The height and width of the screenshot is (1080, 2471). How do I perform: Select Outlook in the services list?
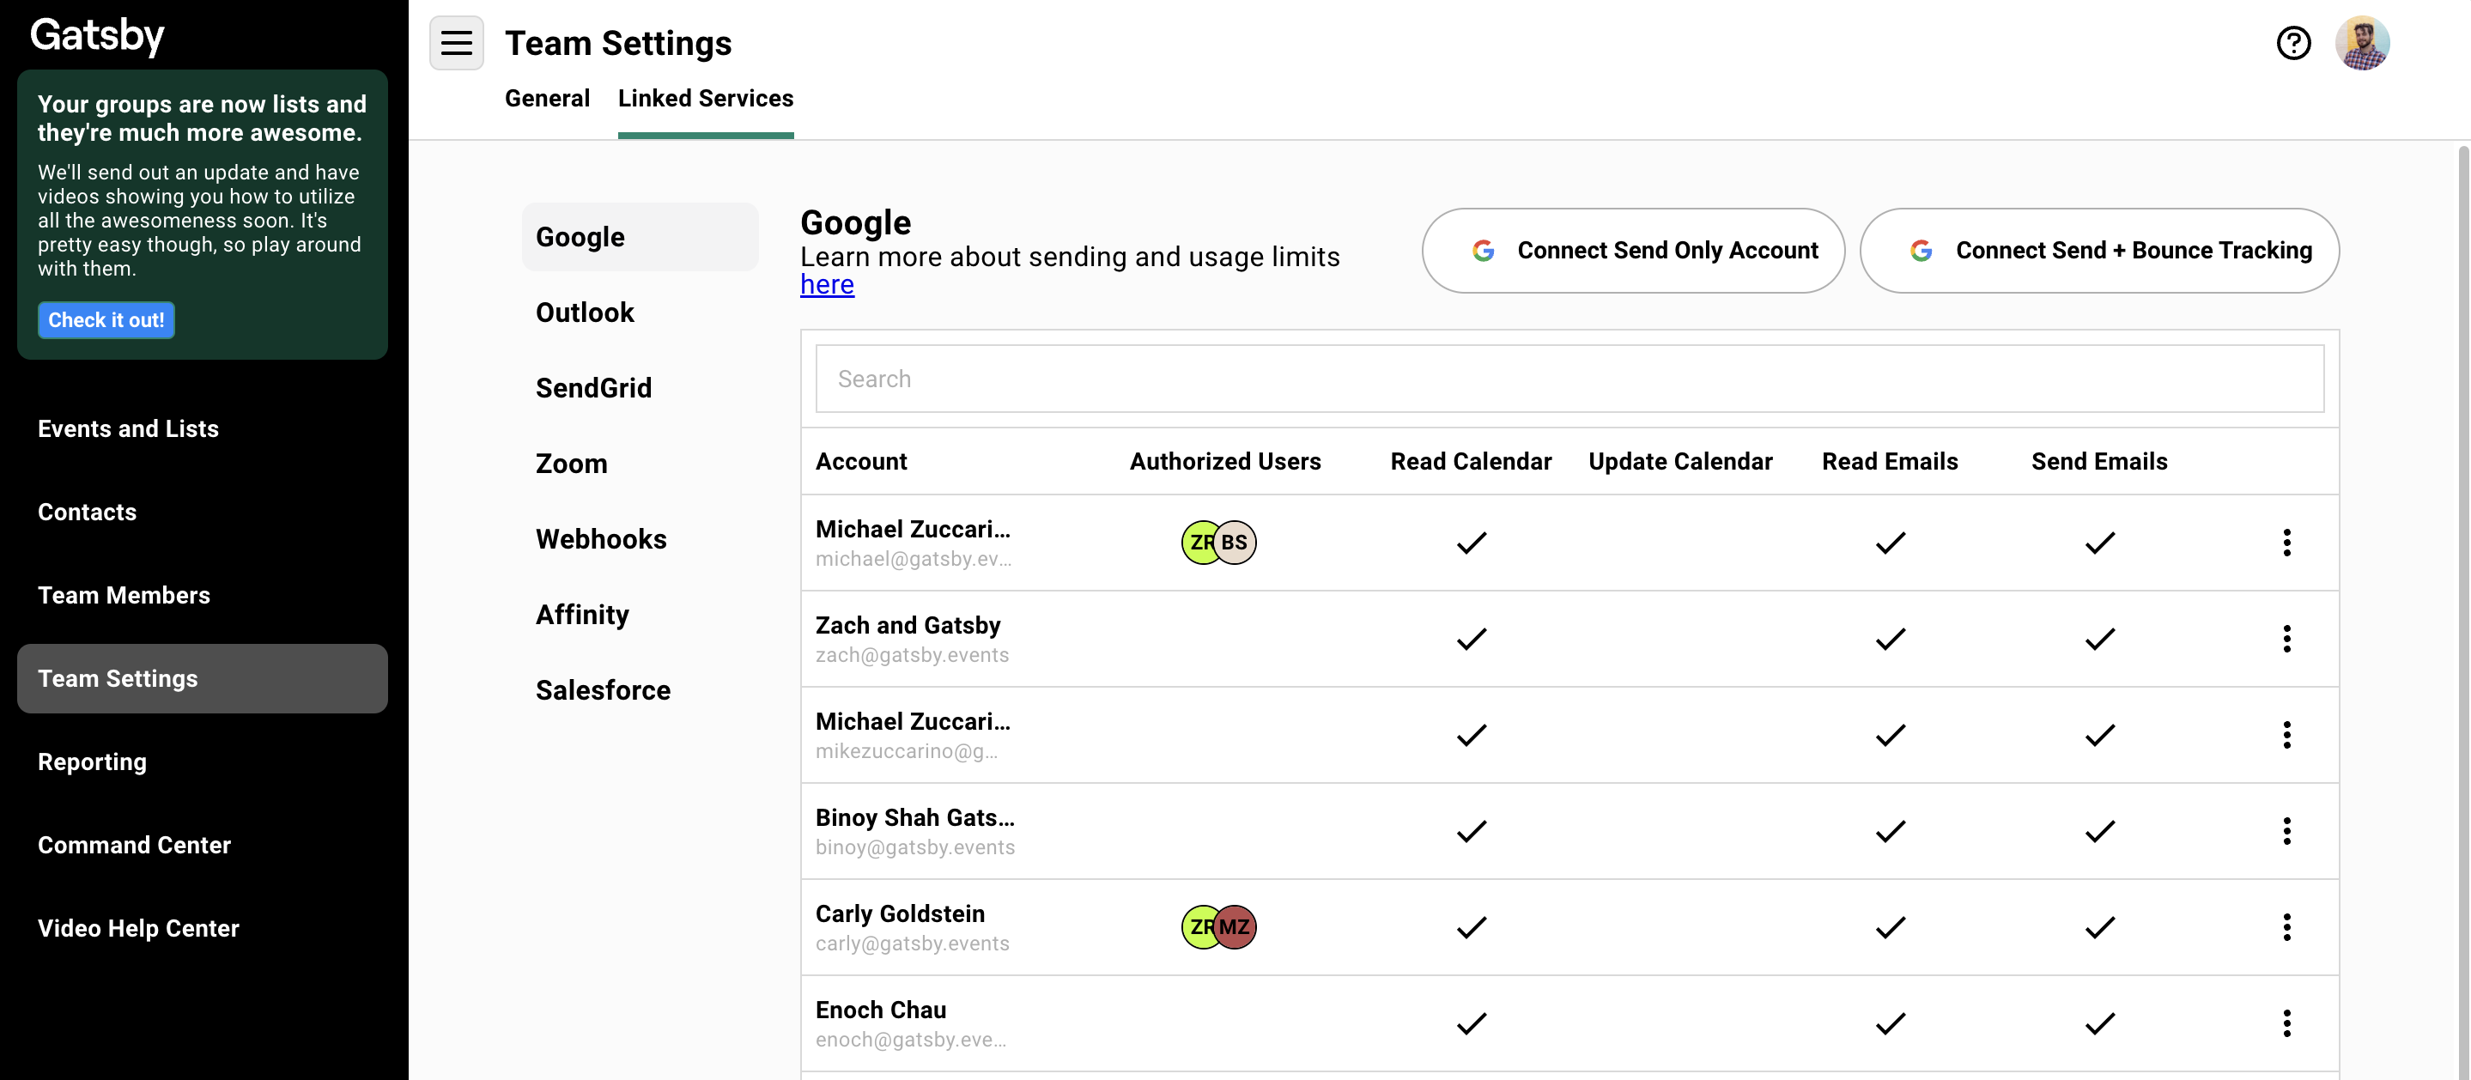coord(586,312)
